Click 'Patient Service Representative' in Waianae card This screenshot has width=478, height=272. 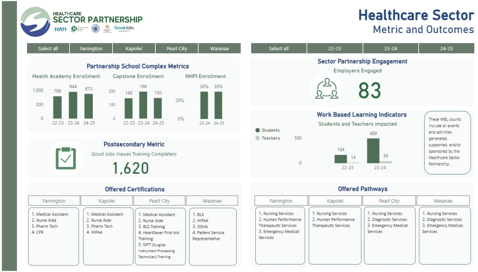click(x=208, y=236)
